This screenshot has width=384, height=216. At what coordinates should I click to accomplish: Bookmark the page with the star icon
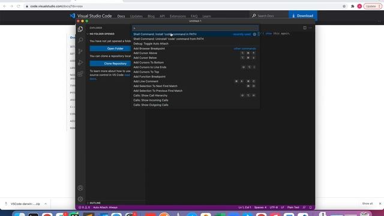344,7
